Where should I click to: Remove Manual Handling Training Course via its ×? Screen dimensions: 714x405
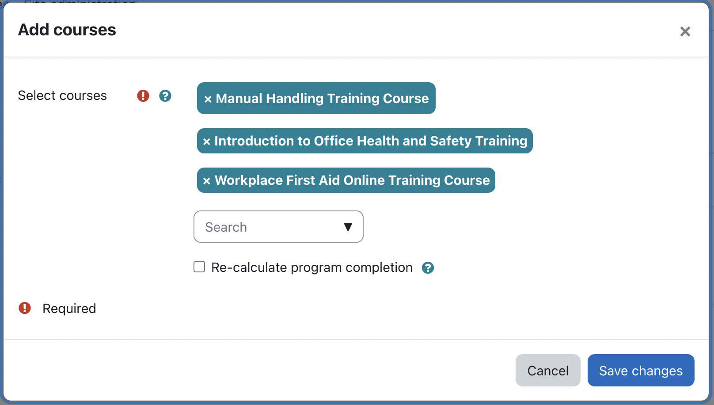pos(208,99)
